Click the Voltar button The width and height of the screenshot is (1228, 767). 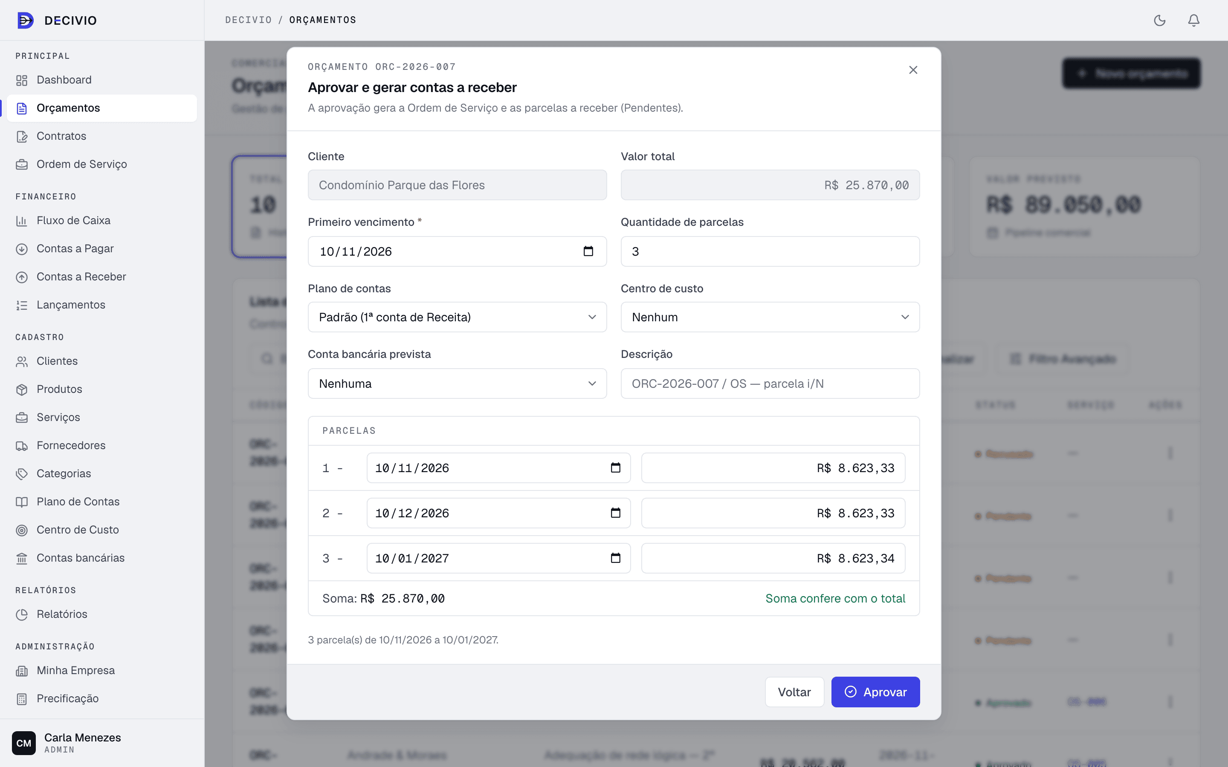(794, 692)
